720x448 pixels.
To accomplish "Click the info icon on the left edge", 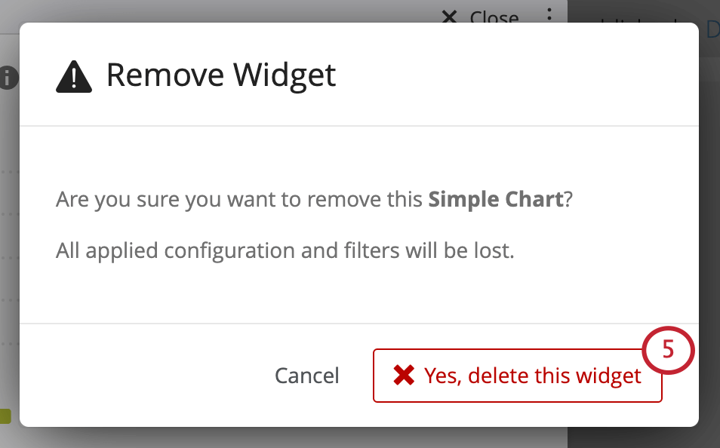I will [8, 78].
